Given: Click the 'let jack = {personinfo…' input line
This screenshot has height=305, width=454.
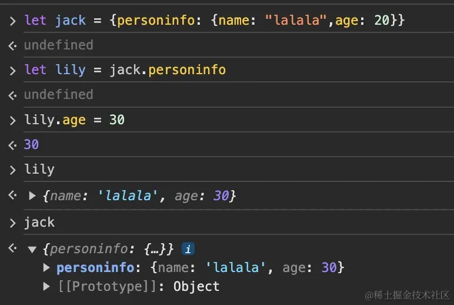Looking at the screenshot, I should click(215, 20).
